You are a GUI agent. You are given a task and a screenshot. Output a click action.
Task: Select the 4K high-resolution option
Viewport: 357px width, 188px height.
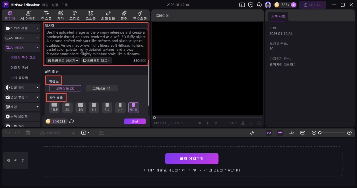click(x=101, y=88)
